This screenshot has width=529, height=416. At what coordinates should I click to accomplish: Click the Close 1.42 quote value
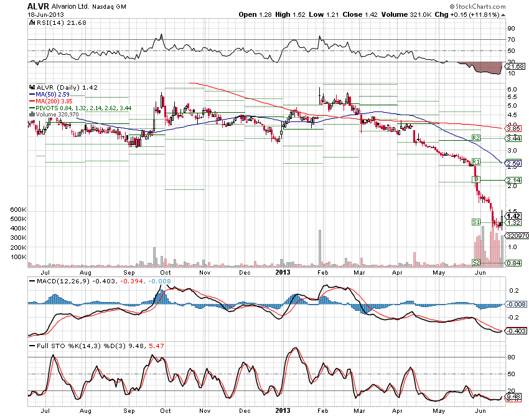(x=360, y=14)
